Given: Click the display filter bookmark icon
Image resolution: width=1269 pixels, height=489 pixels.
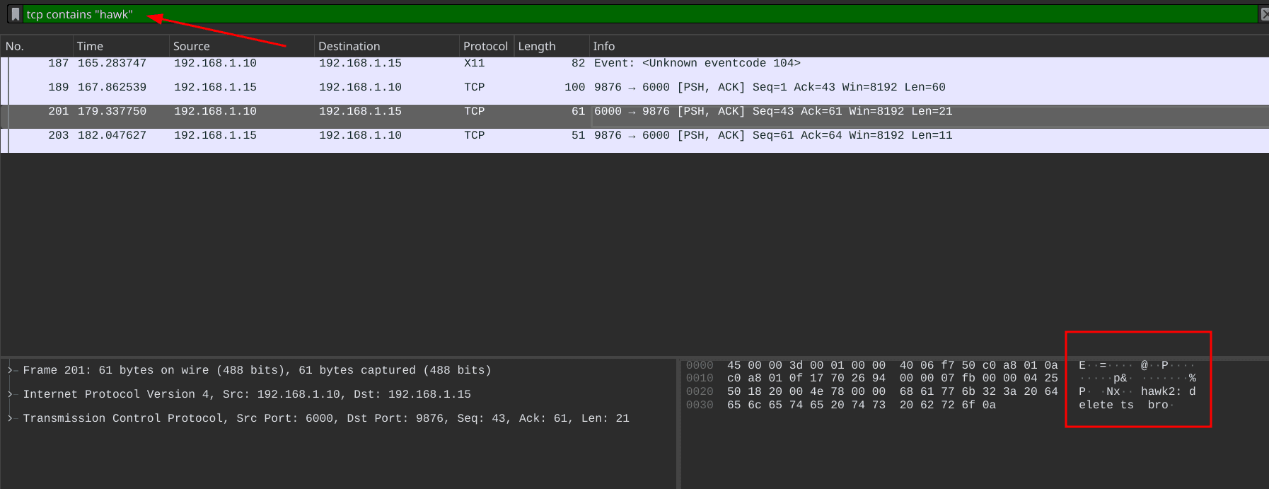Looking at the screenshot, I should (16, 14).
